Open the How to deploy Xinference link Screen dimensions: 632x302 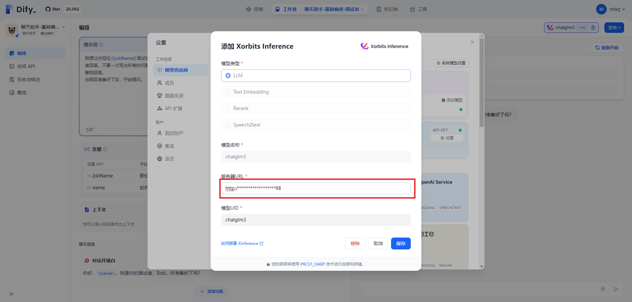point(242,243)
